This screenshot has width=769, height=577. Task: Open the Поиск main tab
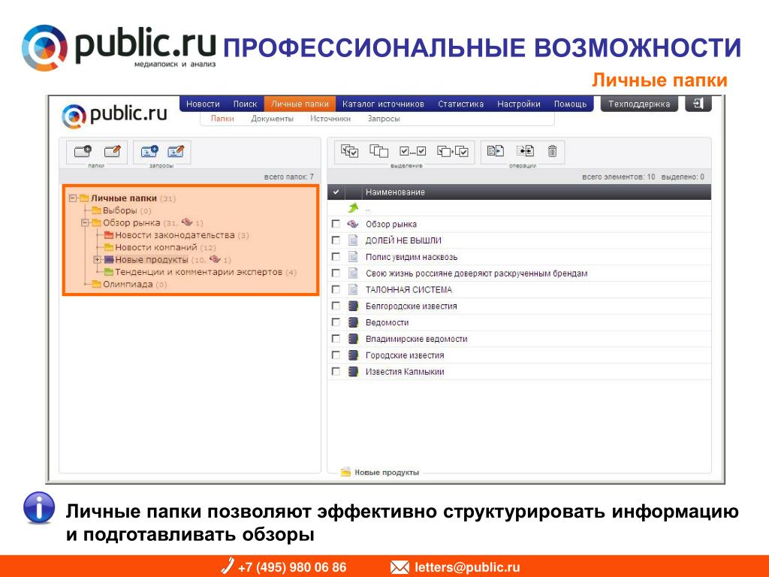tap(245, 104)
